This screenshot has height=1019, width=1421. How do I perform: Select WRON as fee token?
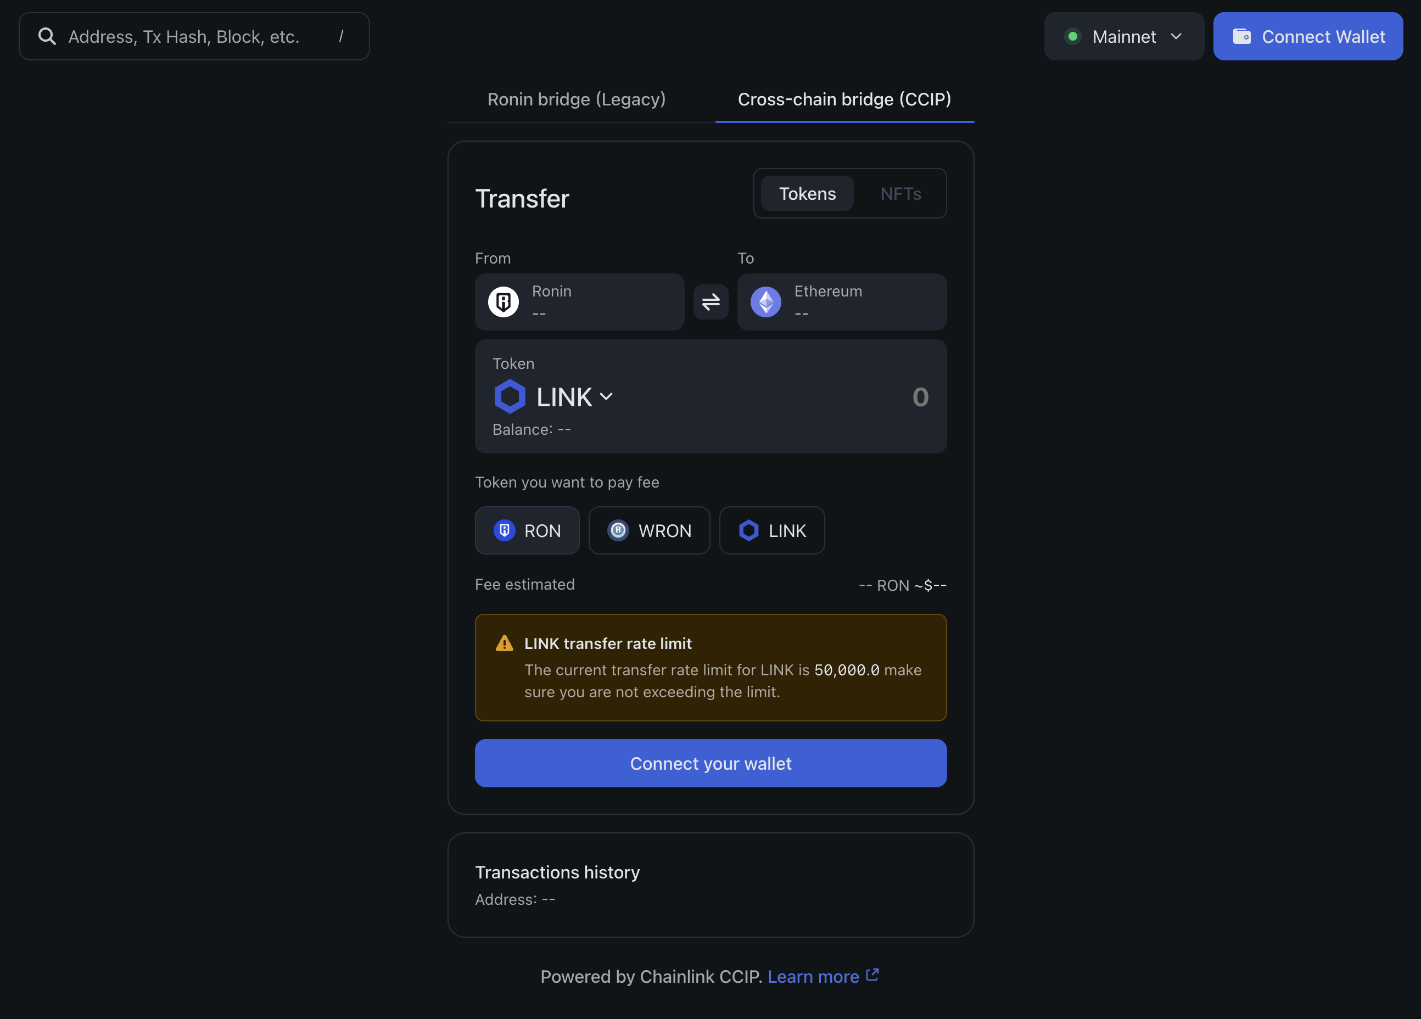click(649, 530)
